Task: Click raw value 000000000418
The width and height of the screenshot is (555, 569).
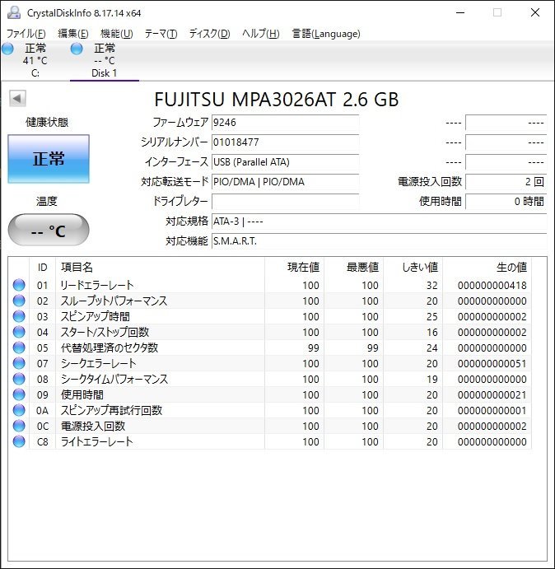Action: pos(492,286)
